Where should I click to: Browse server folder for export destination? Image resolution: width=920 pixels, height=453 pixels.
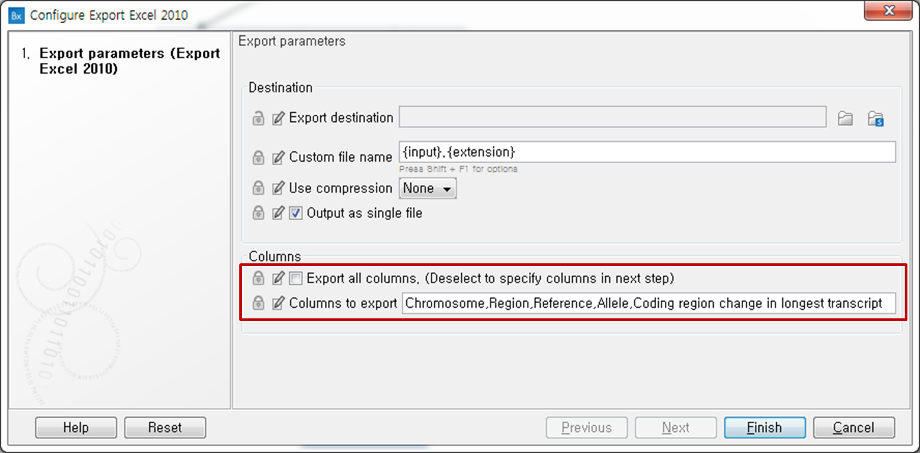click(876, 119)
